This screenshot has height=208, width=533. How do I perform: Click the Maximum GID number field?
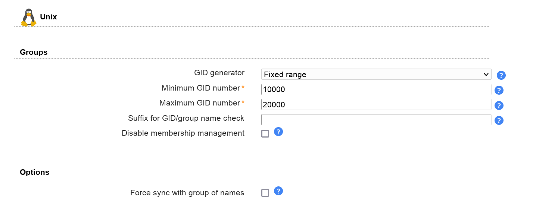(376, 104)
